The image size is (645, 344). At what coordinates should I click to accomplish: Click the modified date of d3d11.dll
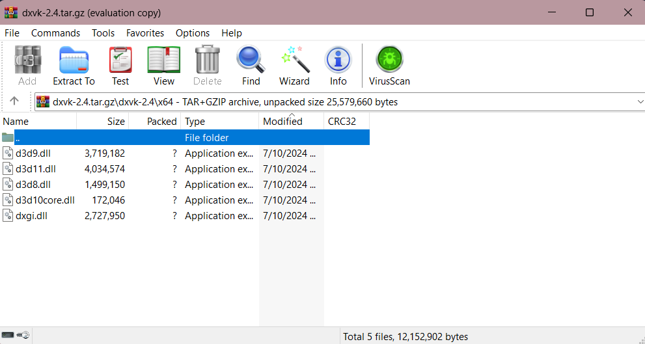[289, 169]
